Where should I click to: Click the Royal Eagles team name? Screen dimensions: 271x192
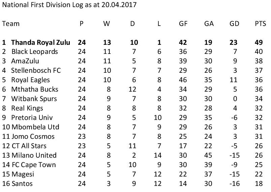[30, 80]
